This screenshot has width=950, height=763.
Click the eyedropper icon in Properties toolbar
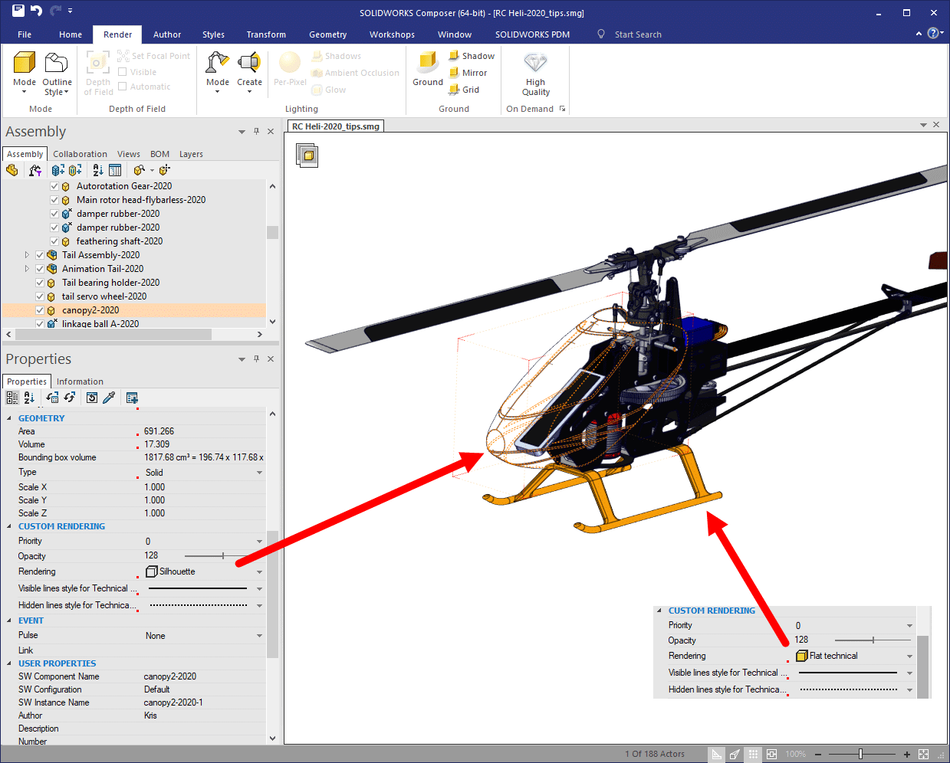109,398
